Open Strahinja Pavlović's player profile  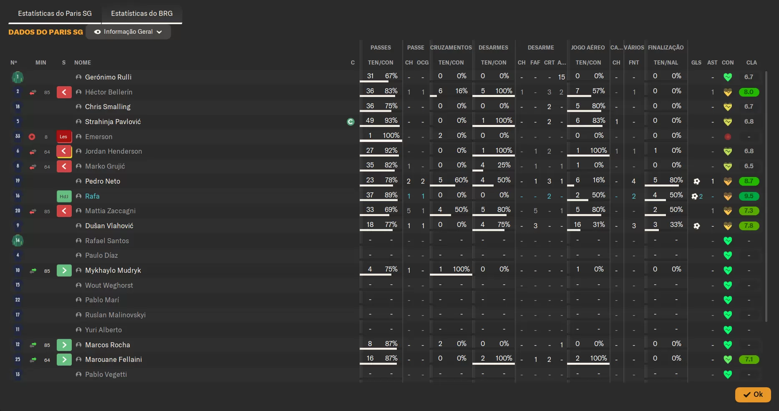113,122
